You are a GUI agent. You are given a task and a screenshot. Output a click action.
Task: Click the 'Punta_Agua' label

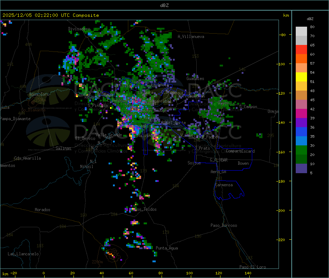pyautogui.click(x=167, y=248)
